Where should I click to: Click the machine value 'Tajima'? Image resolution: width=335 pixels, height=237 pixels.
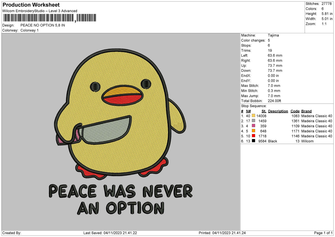coord(273,35)
